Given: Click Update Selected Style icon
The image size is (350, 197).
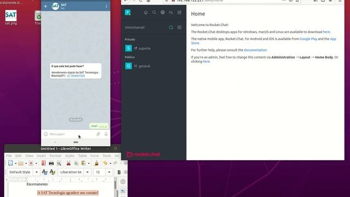Looking at the screenshot, I should [45, 172].
